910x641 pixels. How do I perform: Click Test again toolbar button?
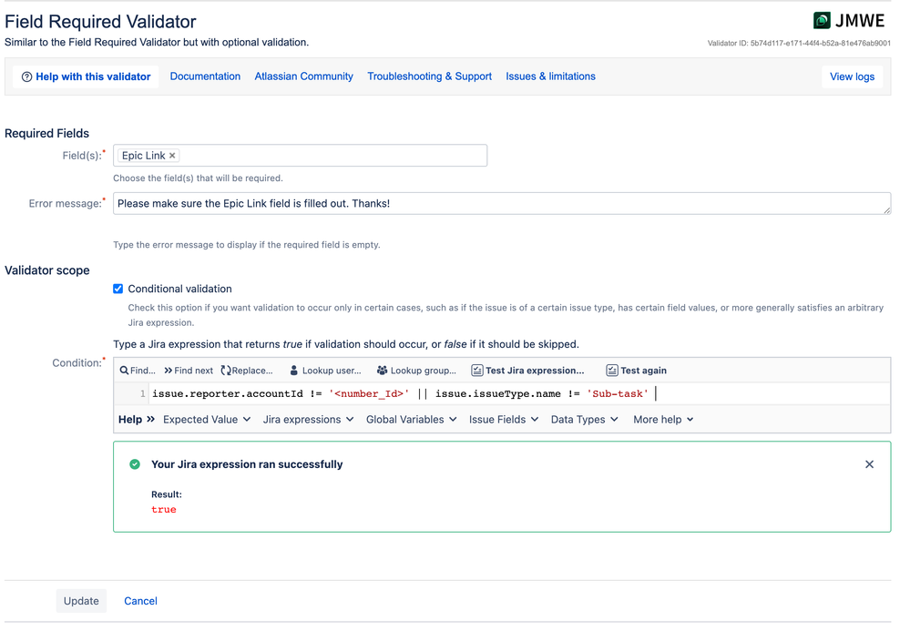click(x=637, y=370)
